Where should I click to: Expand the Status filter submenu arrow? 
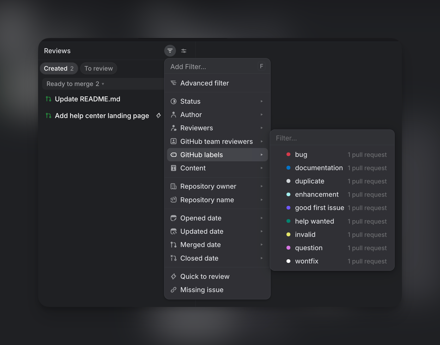[262, 101]
